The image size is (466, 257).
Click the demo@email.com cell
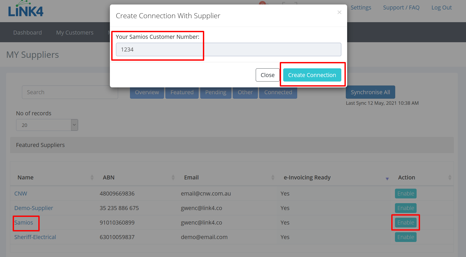204,237
